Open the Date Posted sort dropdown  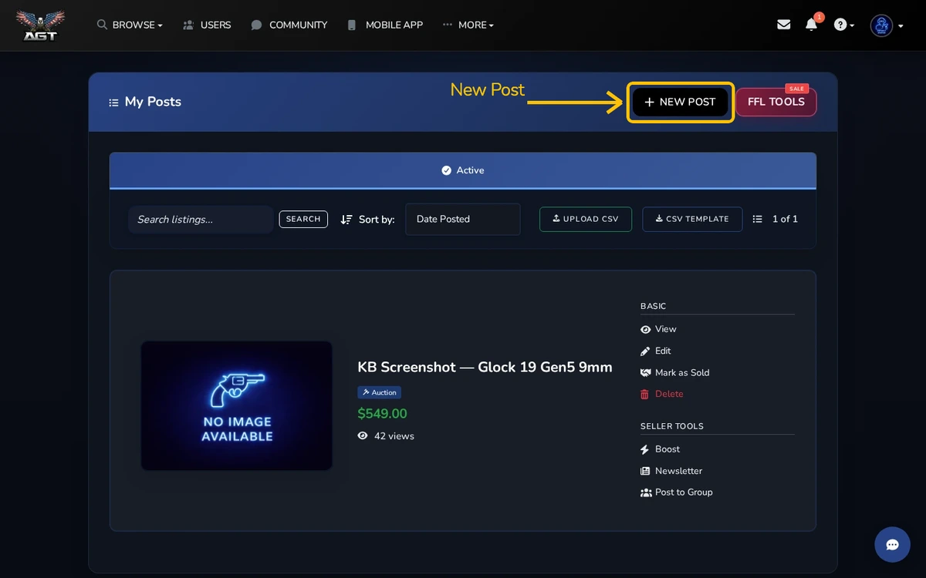click(463, 219)
